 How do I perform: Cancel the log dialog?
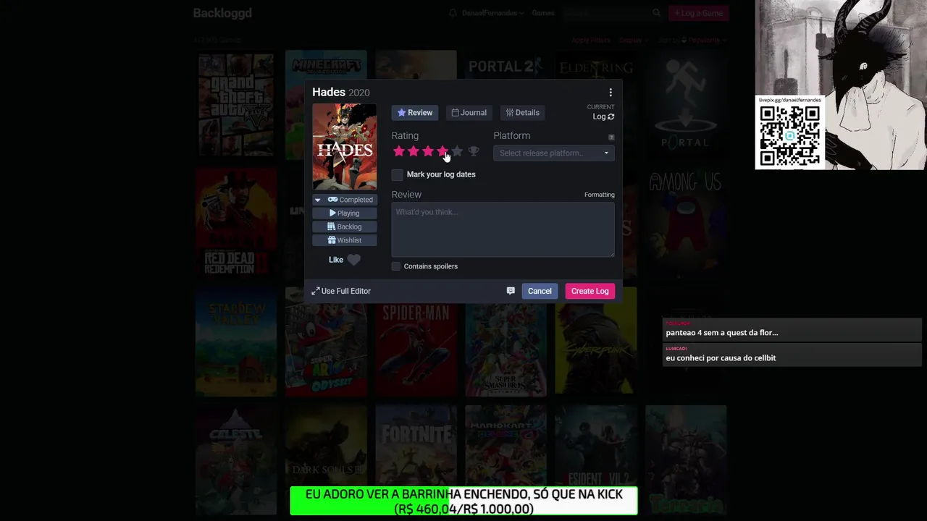[540, 291]
